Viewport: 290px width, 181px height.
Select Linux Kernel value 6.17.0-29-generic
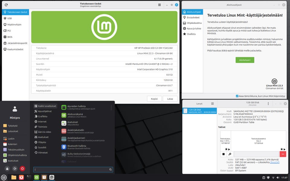tap(163, 59)
